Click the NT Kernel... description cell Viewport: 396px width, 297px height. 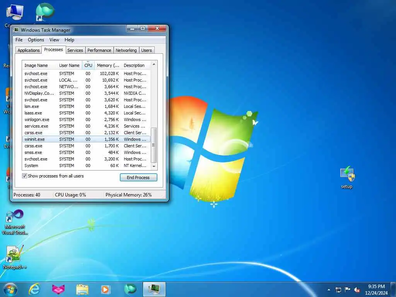click(135, 166)
